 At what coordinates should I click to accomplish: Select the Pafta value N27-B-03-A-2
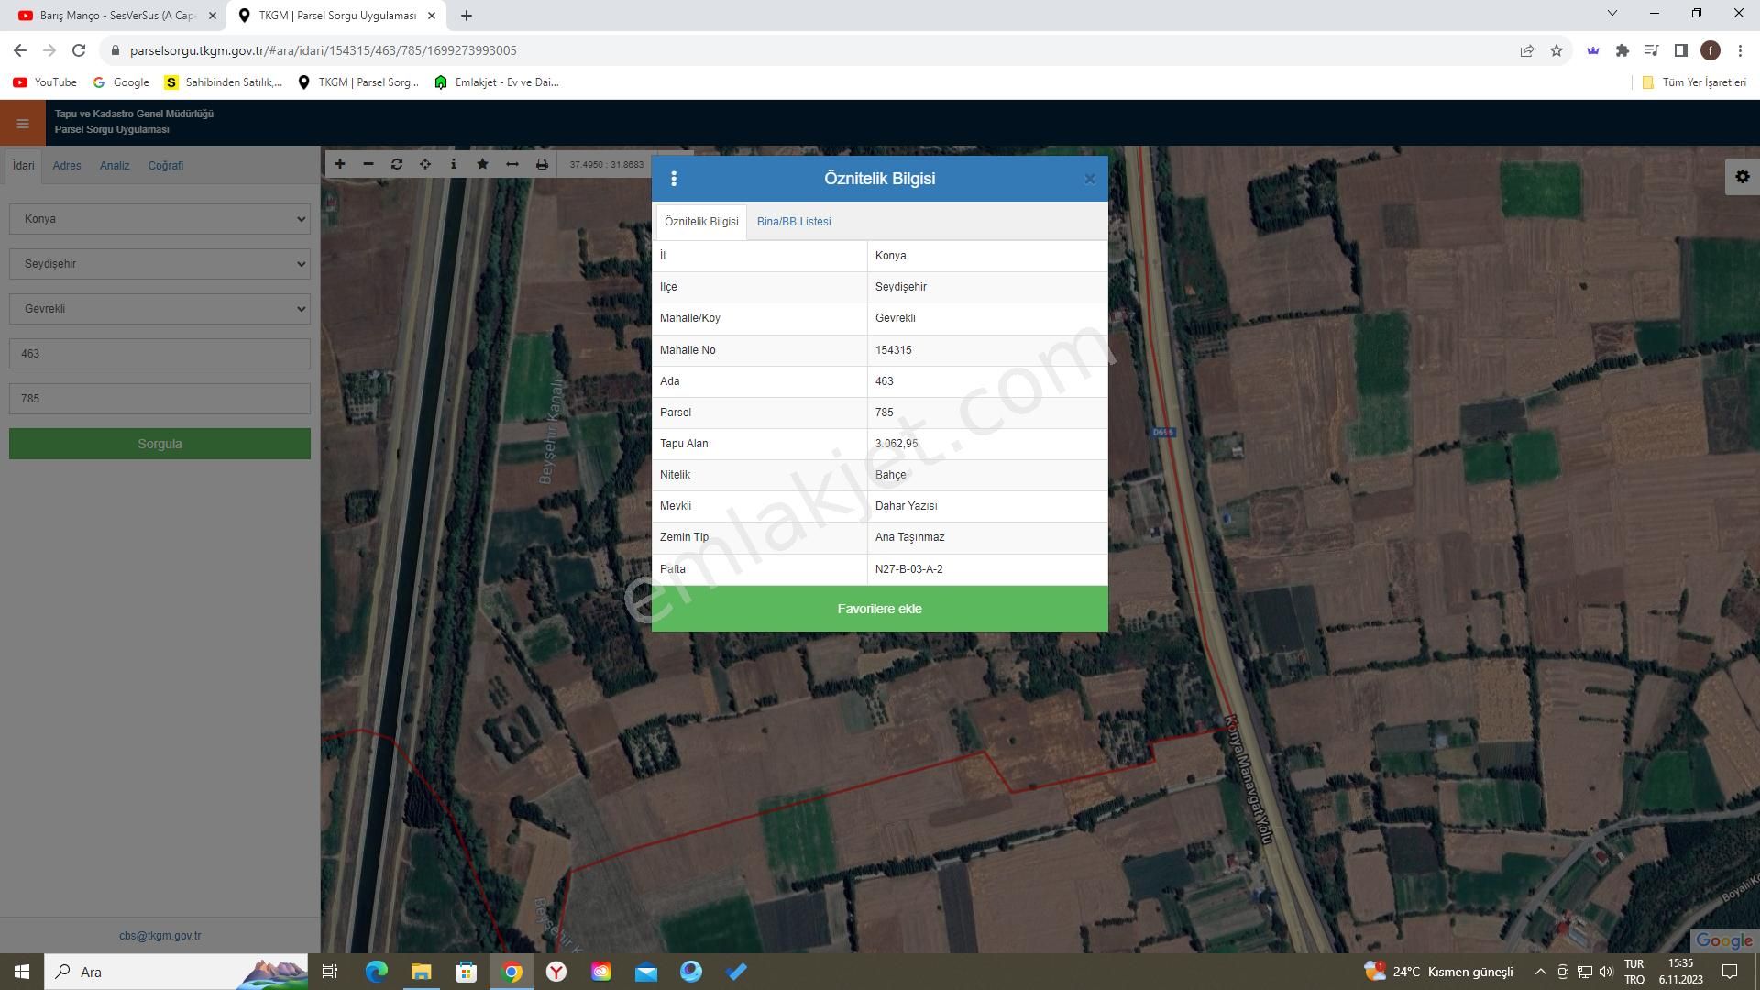coord(908,569)
